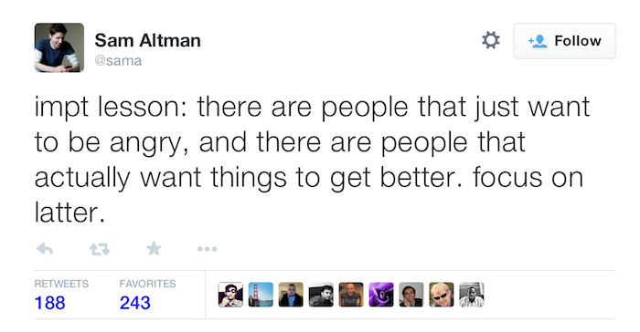Open the tweet author's profile picture
640x332 pixels.
[x=59, y=47]
